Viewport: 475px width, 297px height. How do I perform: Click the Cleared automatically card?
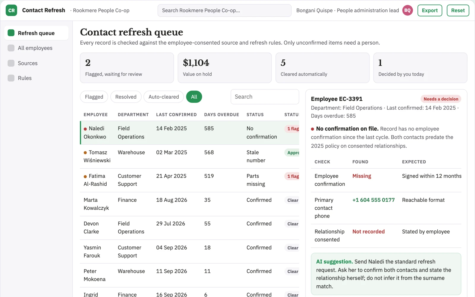click(x=322, y=68)
